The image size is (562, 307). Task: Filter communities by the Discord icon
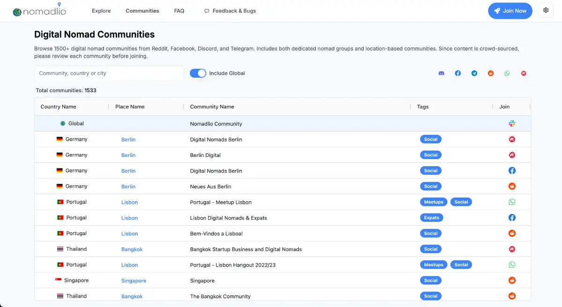pos(441,73)
